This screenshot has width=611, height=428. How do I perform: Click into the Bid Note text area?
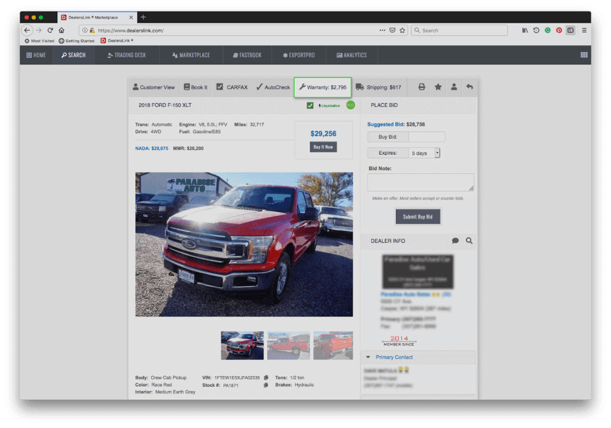[421, 182]
